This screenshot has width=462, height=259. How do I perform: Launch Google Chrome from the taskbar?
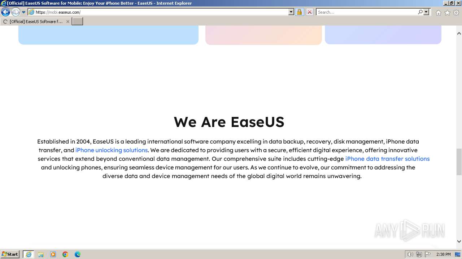tap(65, 254)
